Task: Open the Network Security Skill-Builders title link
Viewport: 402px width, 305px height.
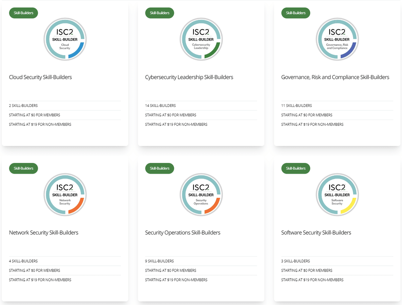Action: (x=44, y=233)
